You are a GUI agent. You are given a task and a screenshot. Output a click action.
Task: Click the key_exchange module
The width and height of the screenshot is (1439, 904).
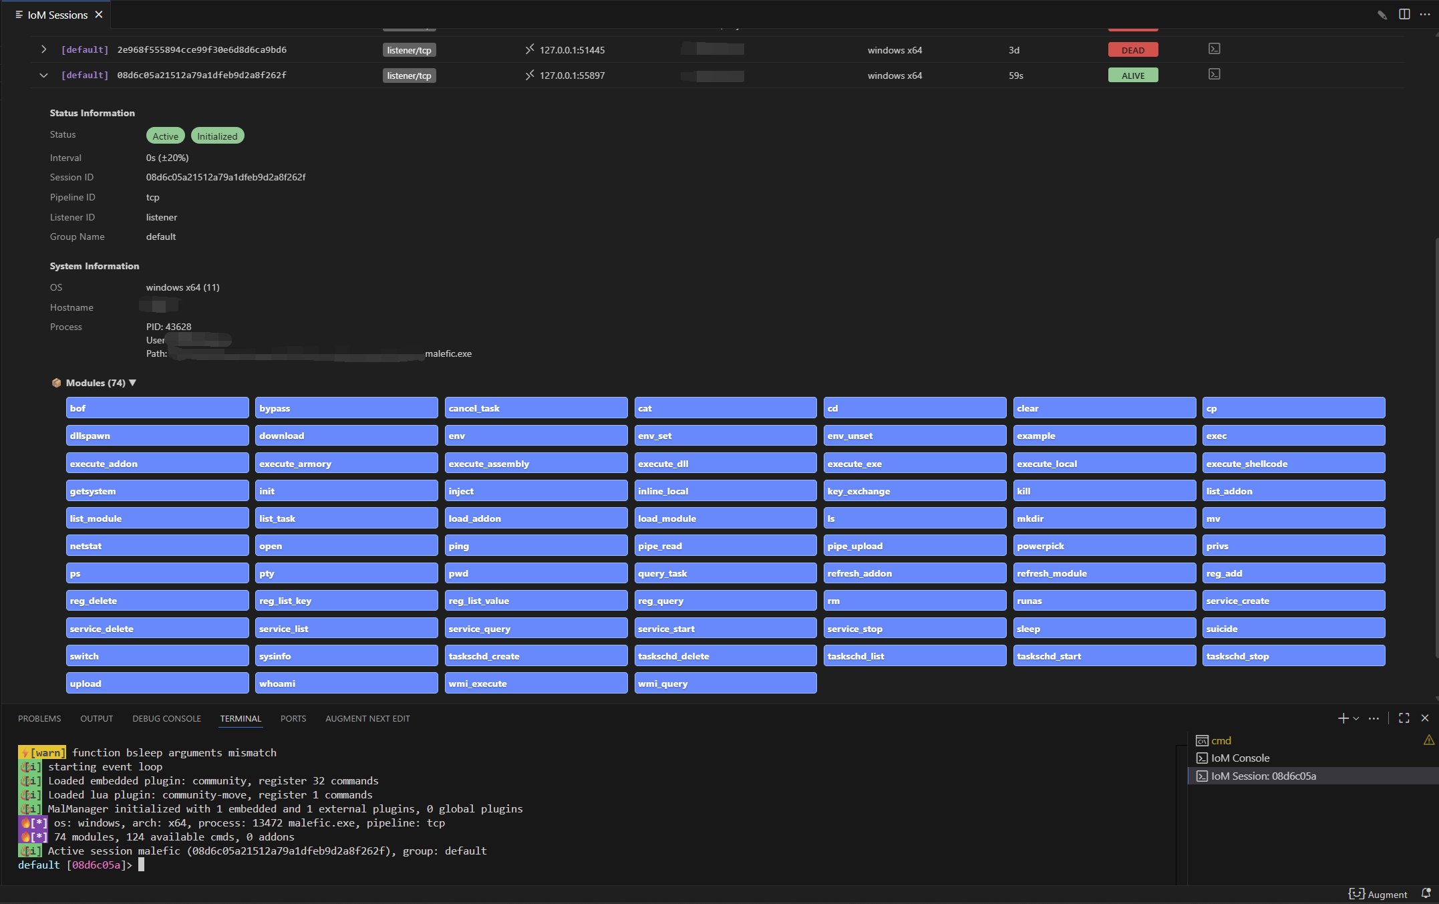click(915, 490)
